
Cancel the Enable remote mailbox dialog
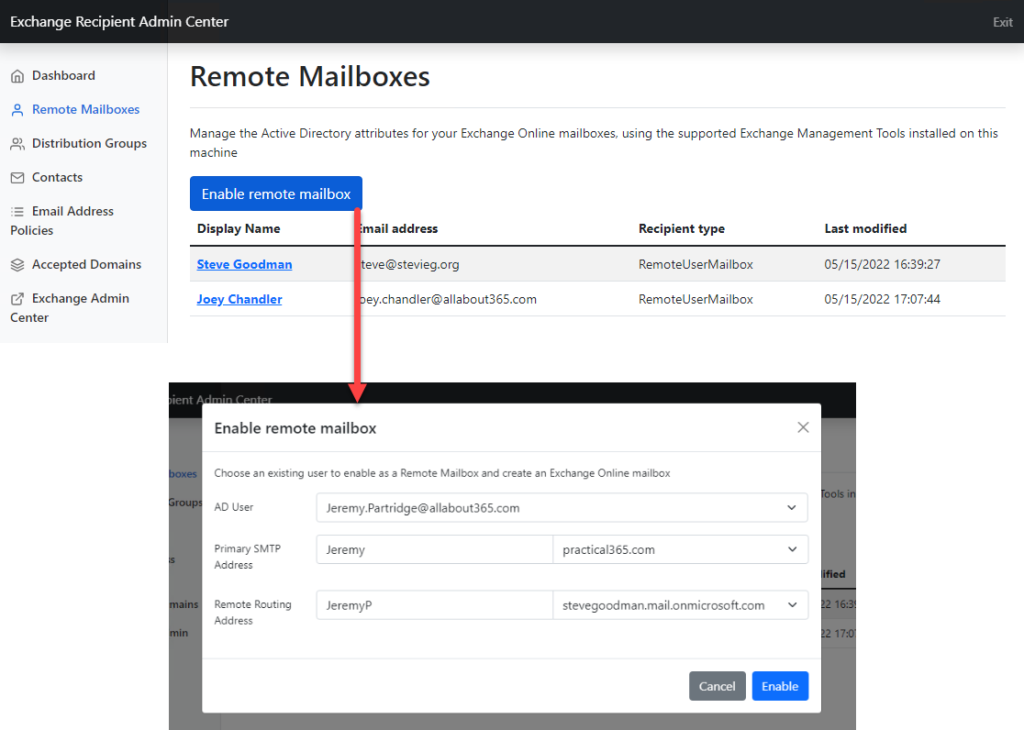[717, 685]
